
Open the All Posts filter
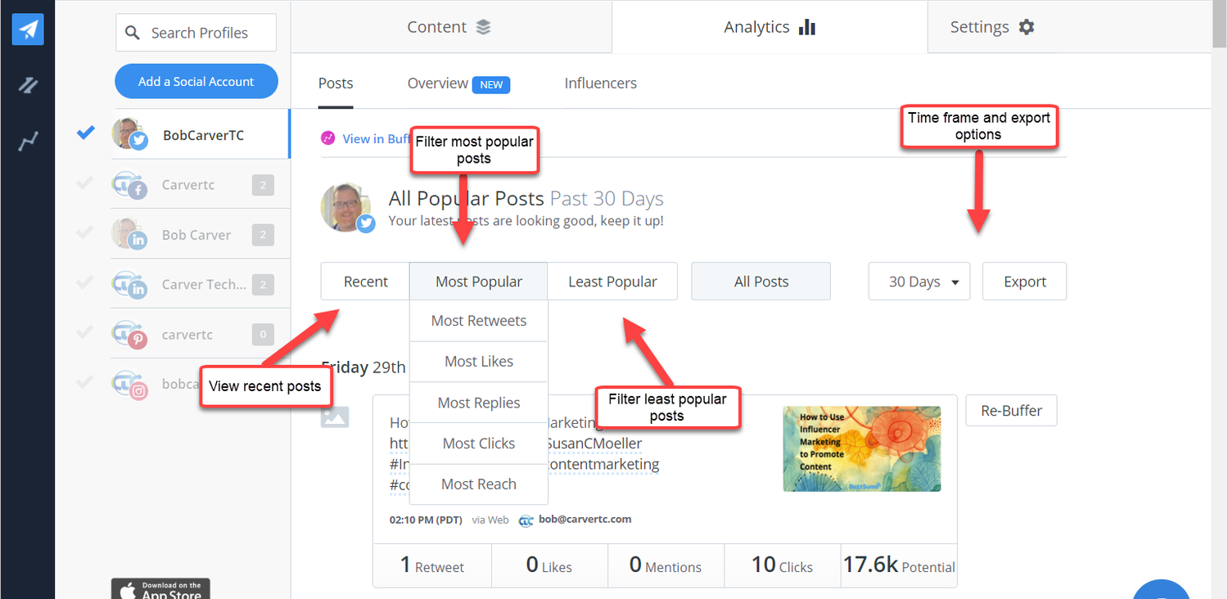[761, 281]
